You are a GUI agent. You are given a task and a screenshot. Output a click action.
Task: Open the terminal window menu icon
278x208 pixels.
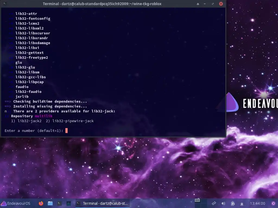pyautogui.click(x=5, y=4)
